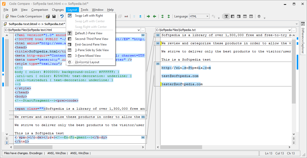307x158 pixels.
Task: Expand right file path Softpedia.txt dropdown arrow
Action: [x=290, y=30]
